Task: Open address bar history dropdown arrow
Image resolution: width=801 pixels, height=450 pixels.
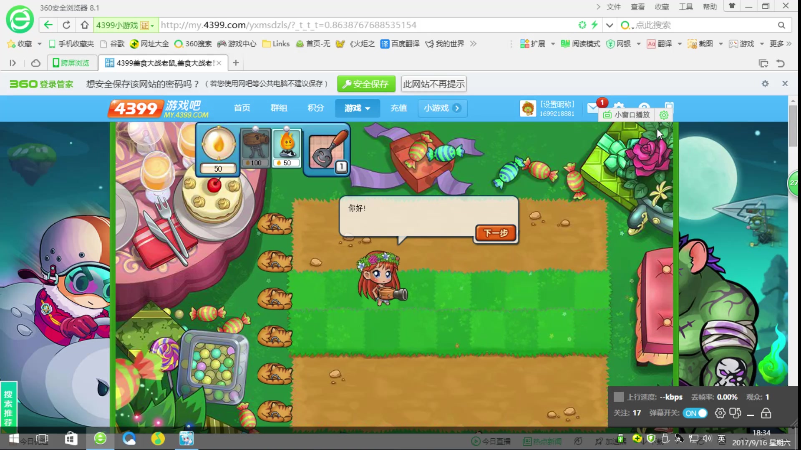Action: coord(610,25)
